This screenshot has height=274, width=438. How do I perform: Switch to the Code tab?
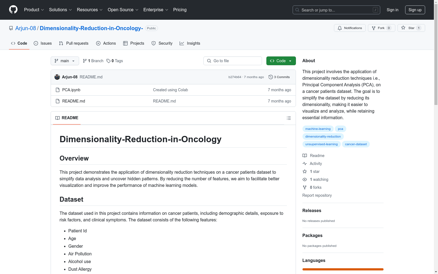point(19,43)
